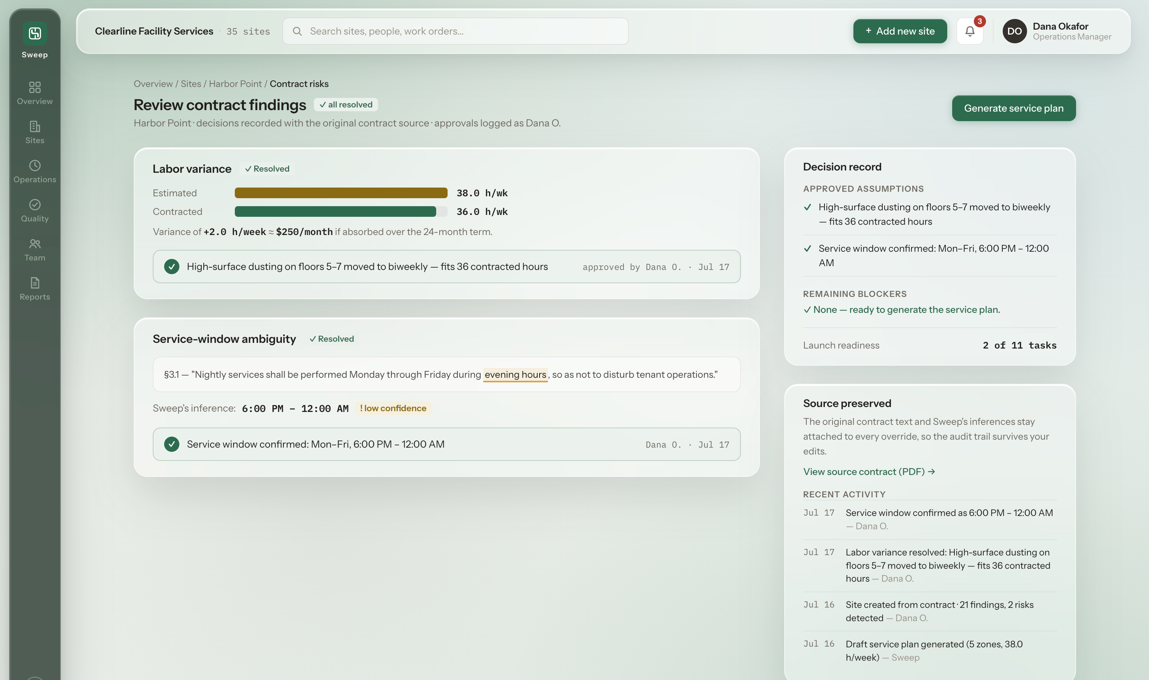Click the Source preserved heading
This screenshot has height=680, width=1149.
[x=847, y=403]
